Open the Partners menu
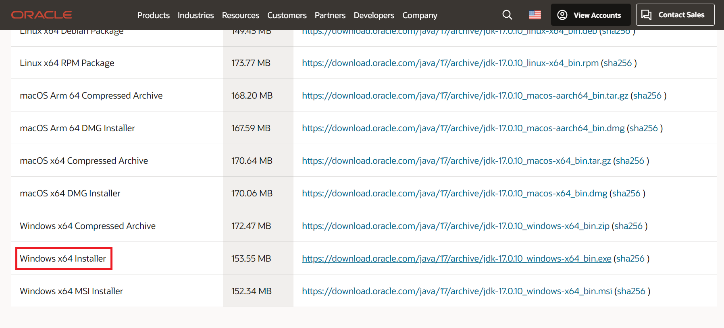Screen dimensions: 724x328 pos(330,15)
